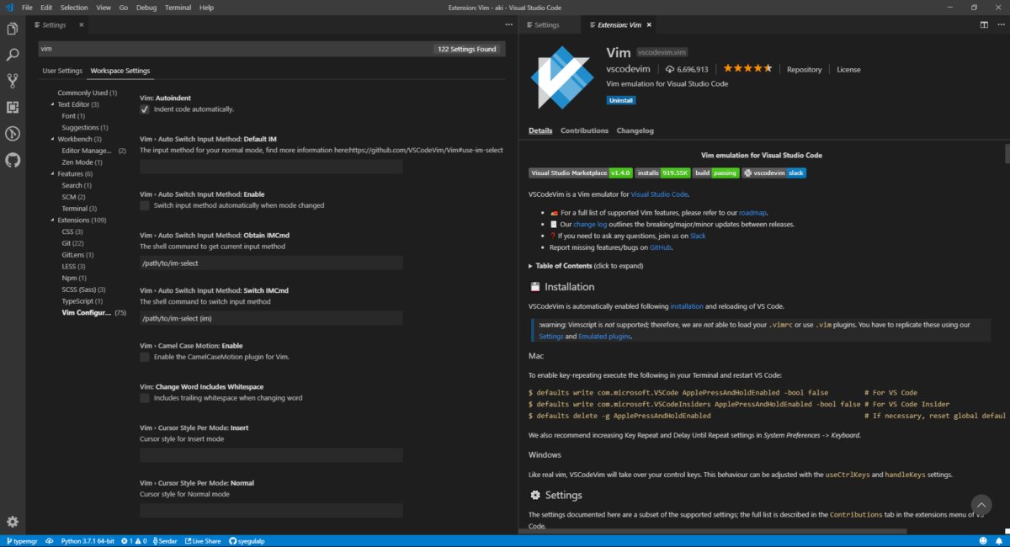Click the Uninstall button for Vim
Image resolution: width=1010 pixels, height=547 pixels.
coord(621,100)
